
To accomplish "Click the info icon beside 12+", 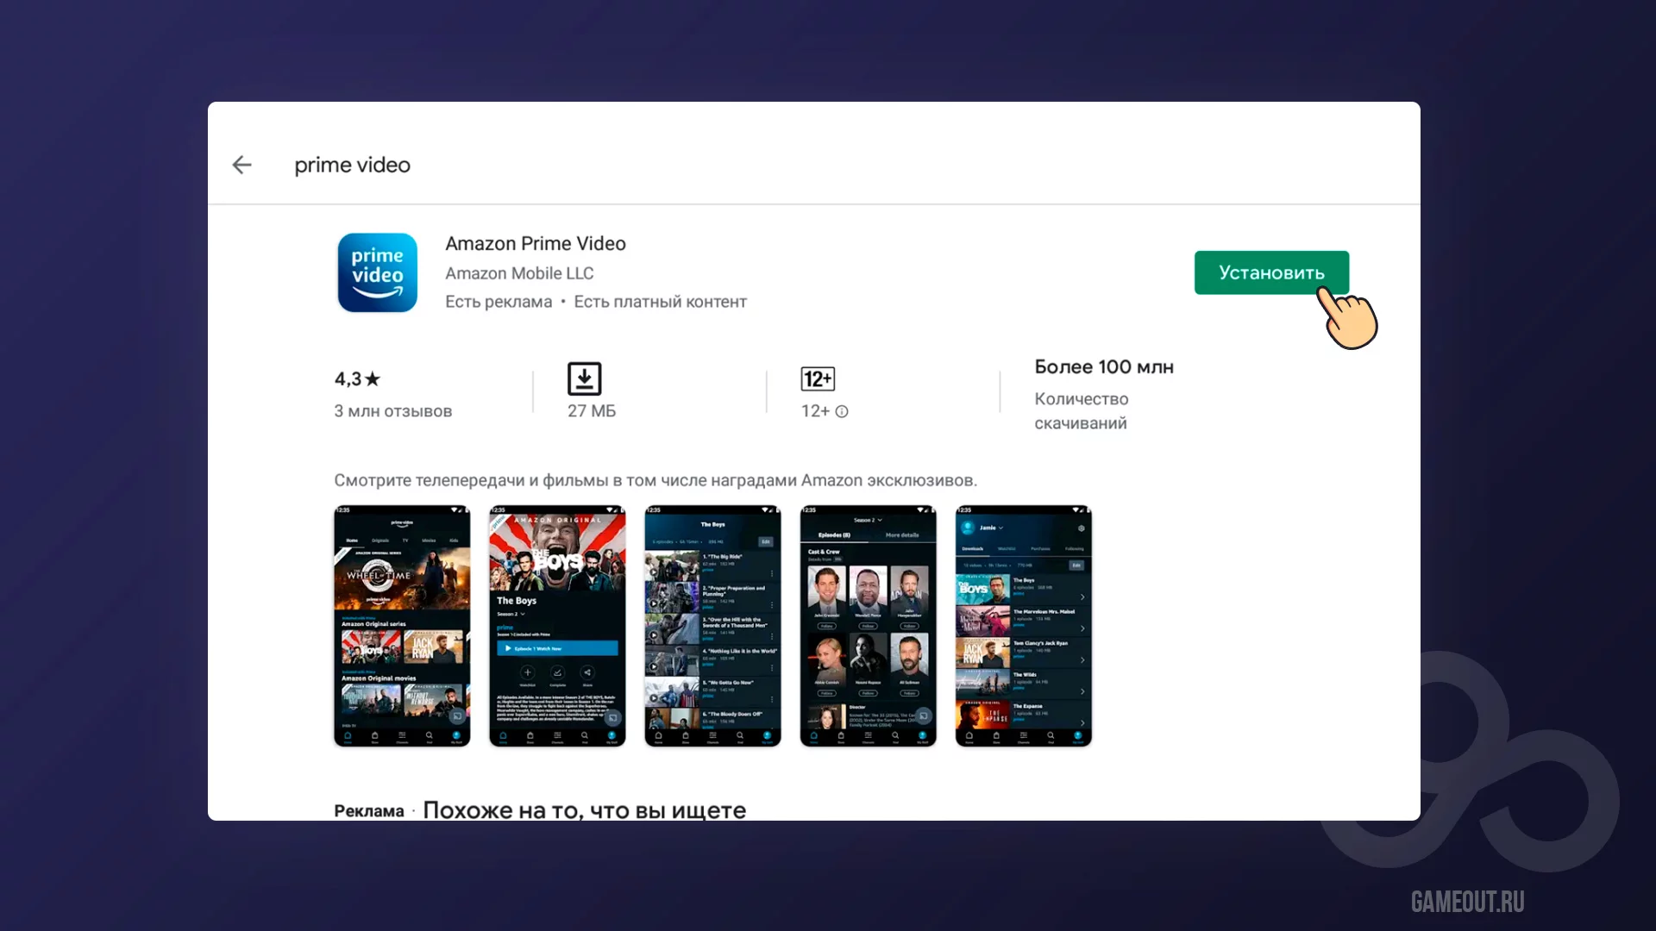I will pyautogui.click(x=842, y=412).
